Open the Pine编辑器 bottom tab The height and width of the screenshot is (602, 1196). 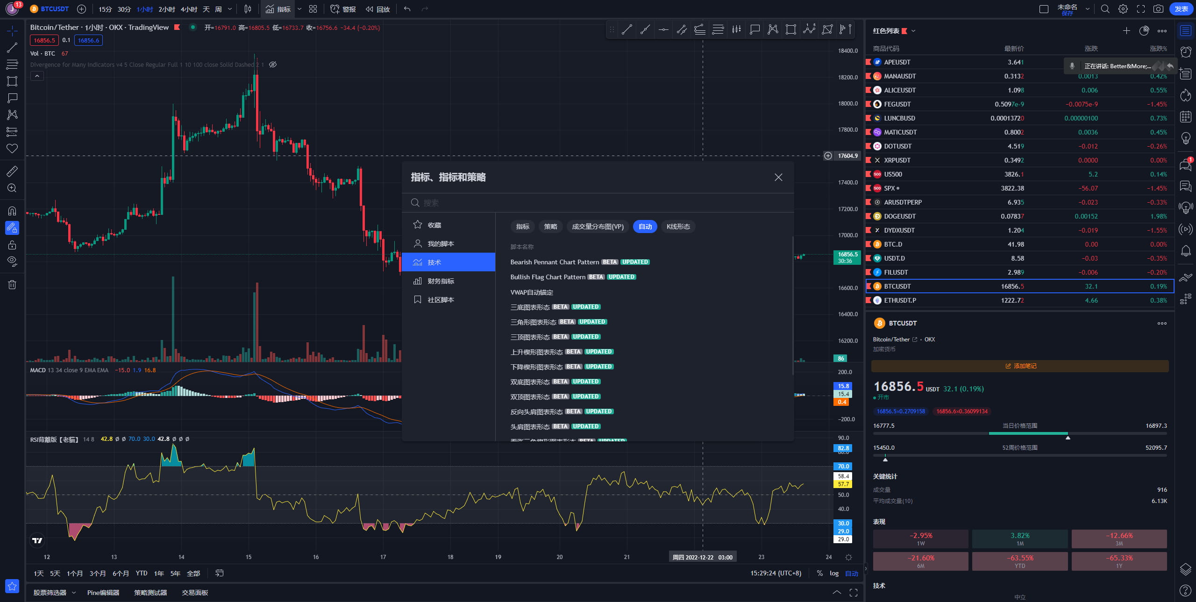click(104, 592)
